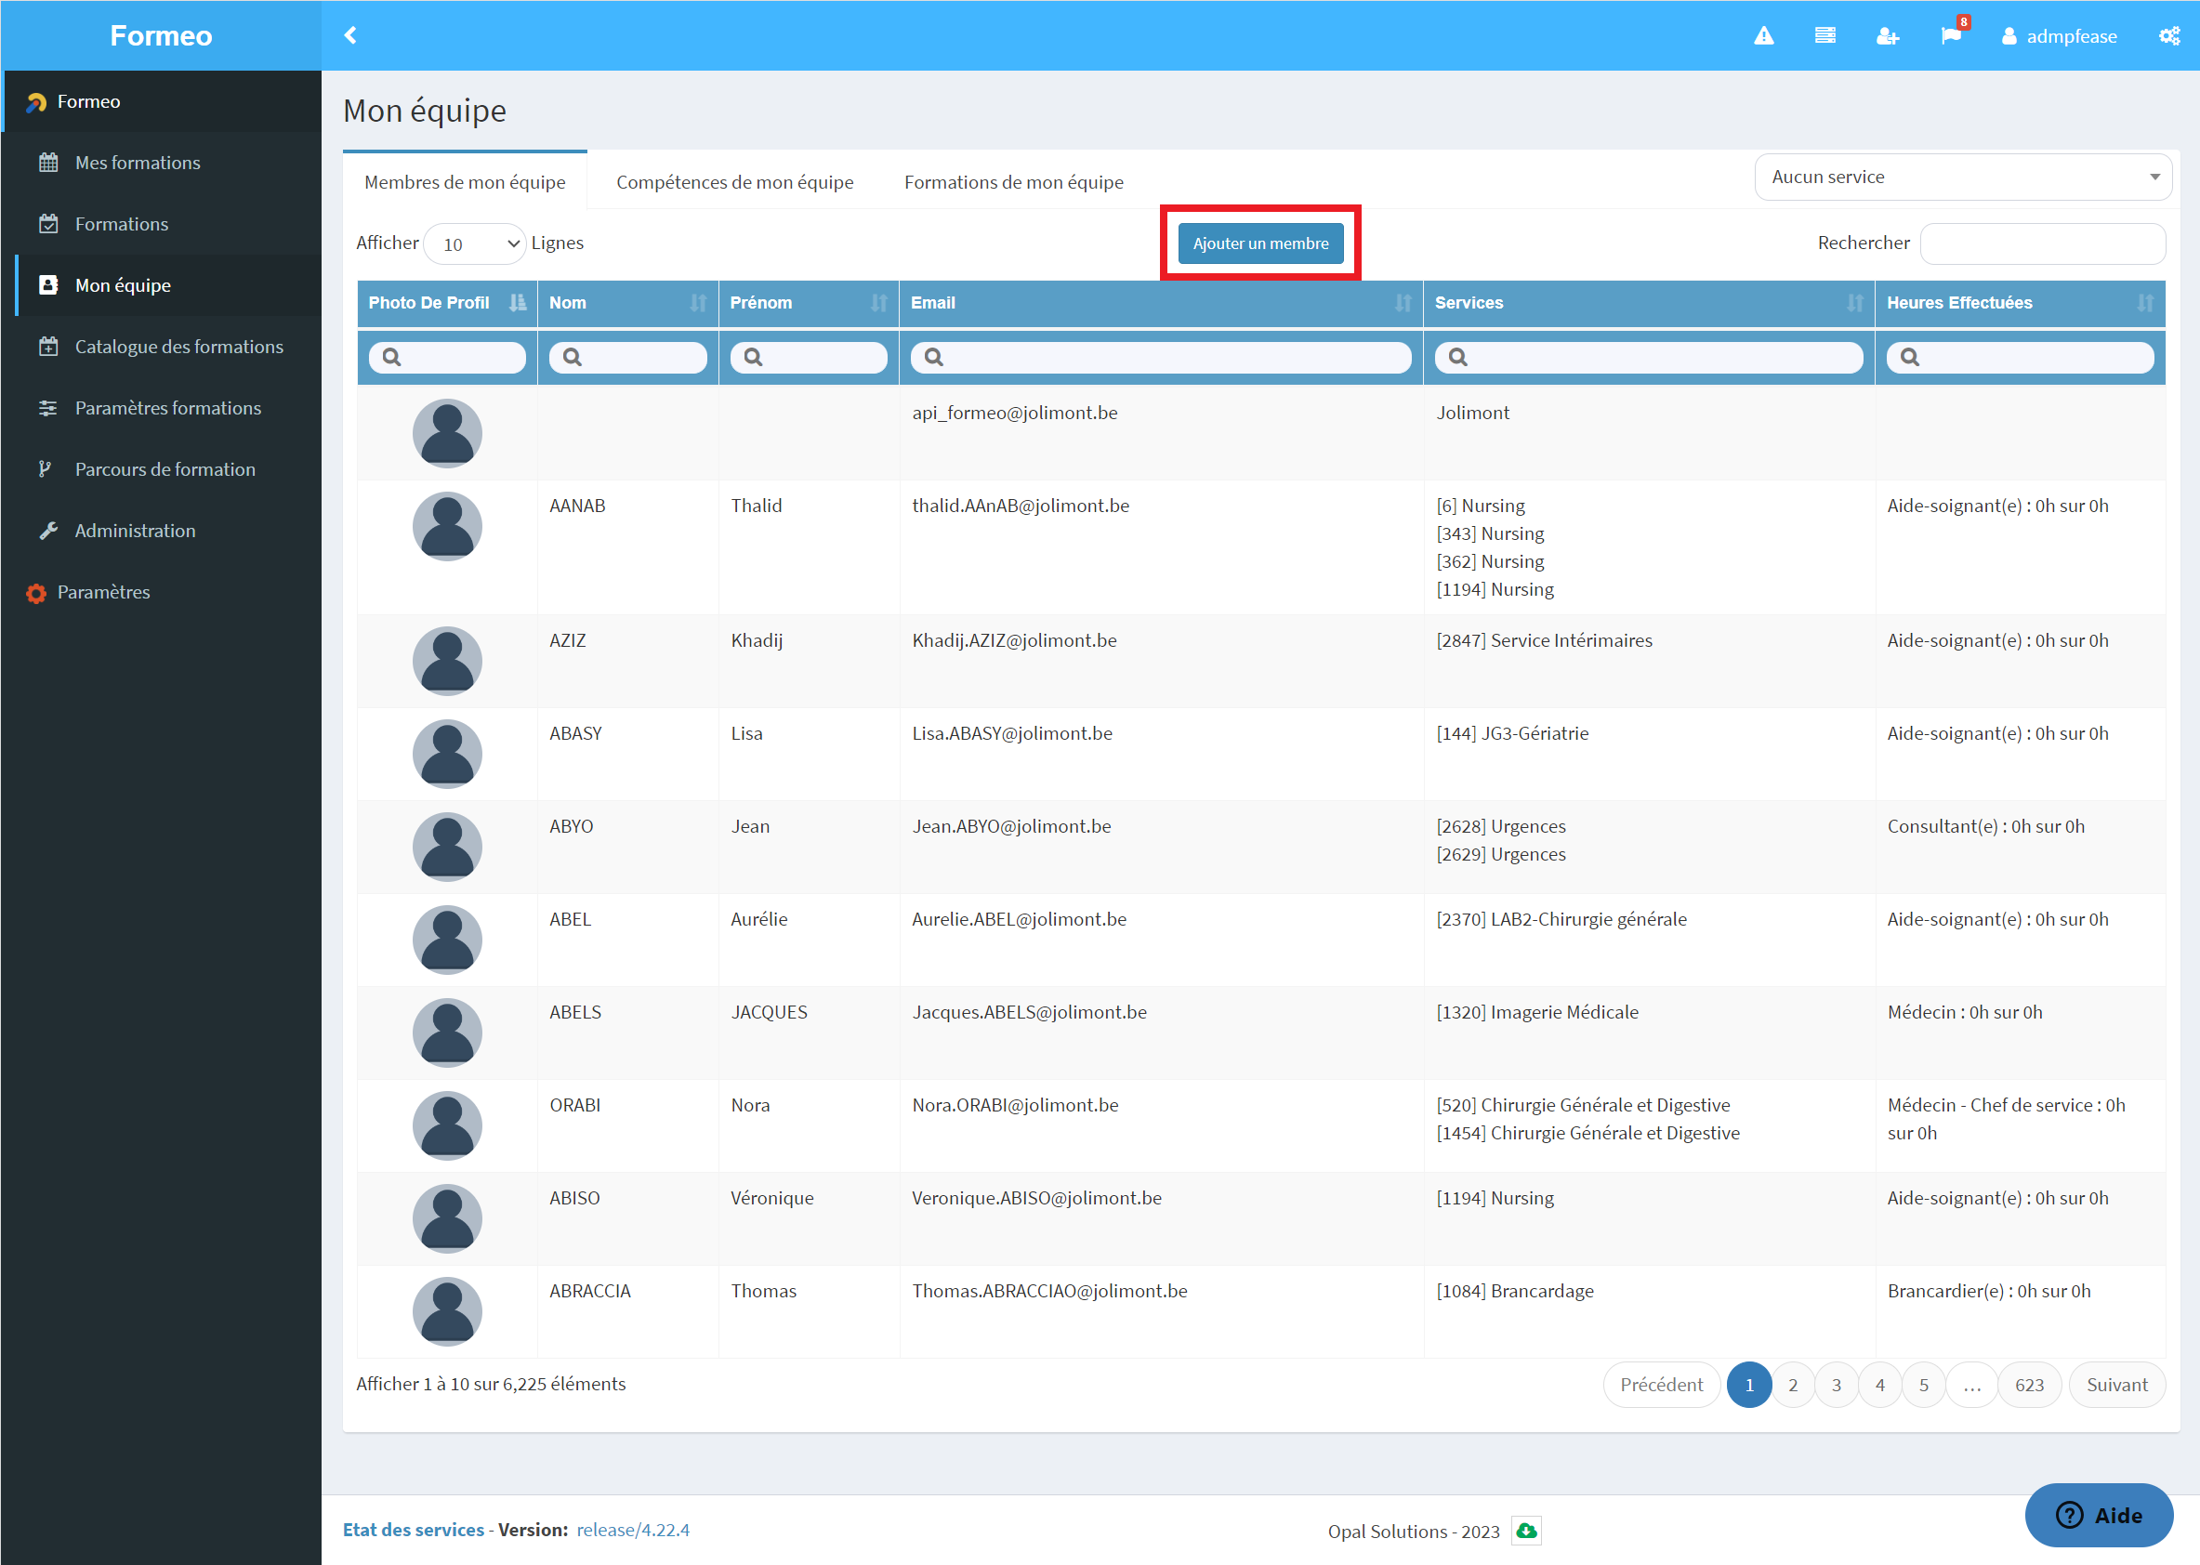
Task: Open Parcours de formation in sidebar
Action: pyautogui.click(x=161, y=469)
